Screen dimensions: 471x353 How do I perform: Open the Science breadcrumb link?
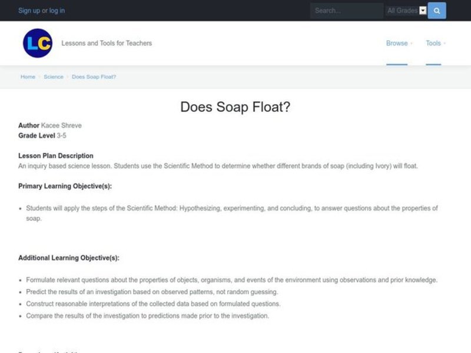54,76
